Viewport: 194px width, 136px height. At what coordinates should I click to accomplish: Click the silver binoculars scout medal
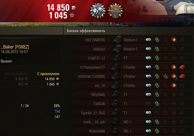98,11
